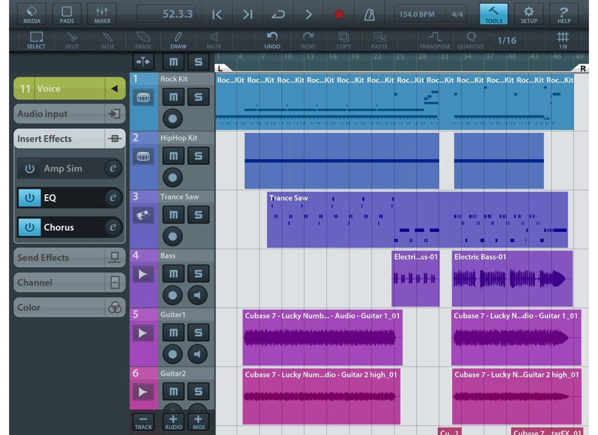Open the Setup gear menu

point(529,14)
